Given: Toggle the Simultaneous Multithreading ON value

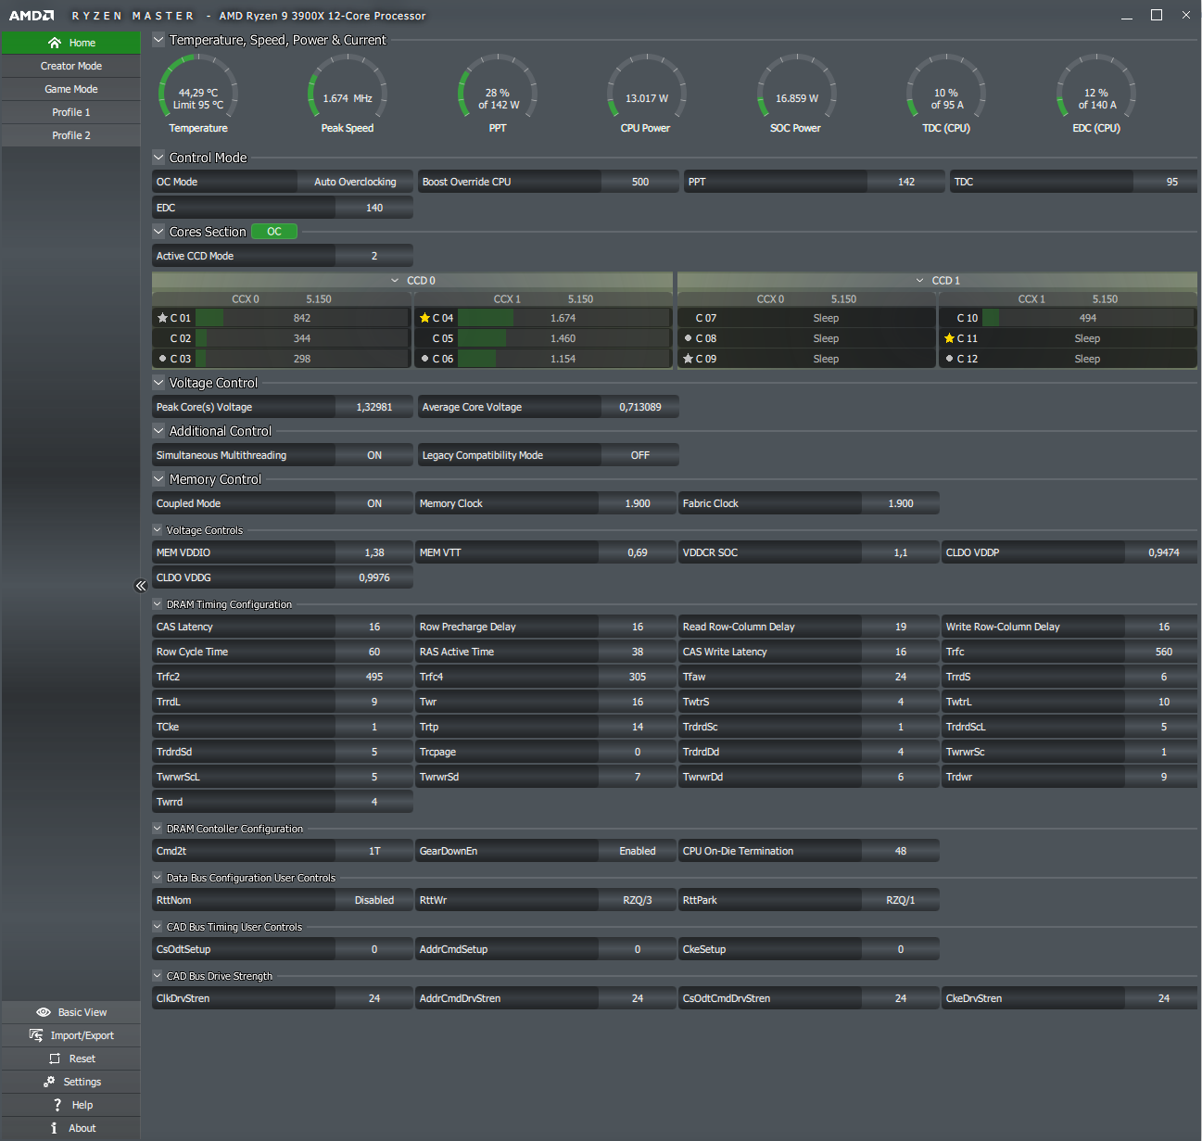Looking at the screenshot, I should click(374, 455).
